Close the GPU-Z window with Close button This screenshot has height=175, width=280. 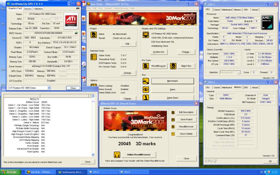click(x=73, y=88)
